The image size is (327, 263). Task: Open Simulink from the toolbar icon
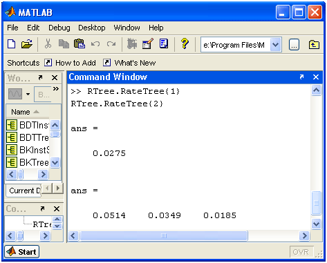pos(132,43)
